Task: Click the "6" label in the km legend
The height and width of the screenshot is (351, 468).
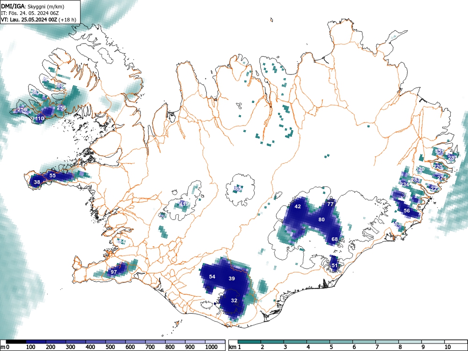Action: [354, 347]
